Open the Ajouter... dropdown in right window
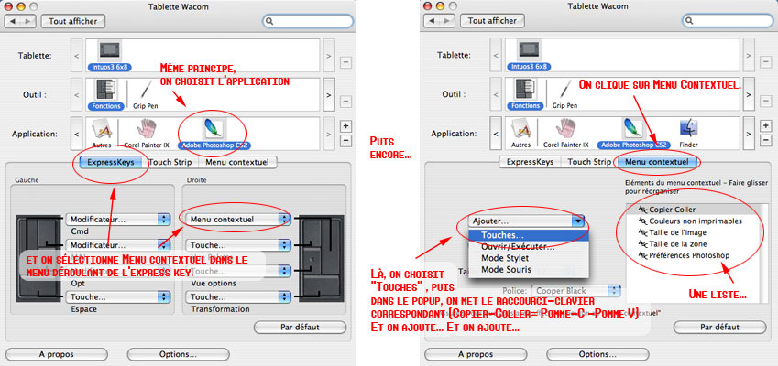Image resolution: width=778 pixels, height=366 pixels. click(526, 221)
